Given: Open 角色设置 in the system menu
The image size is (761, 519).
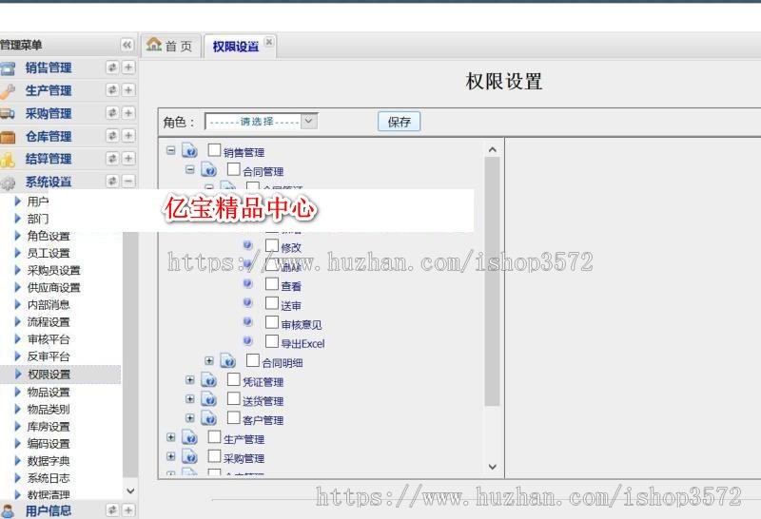Looking at the screenshot, I should click(x=49, y=237).
